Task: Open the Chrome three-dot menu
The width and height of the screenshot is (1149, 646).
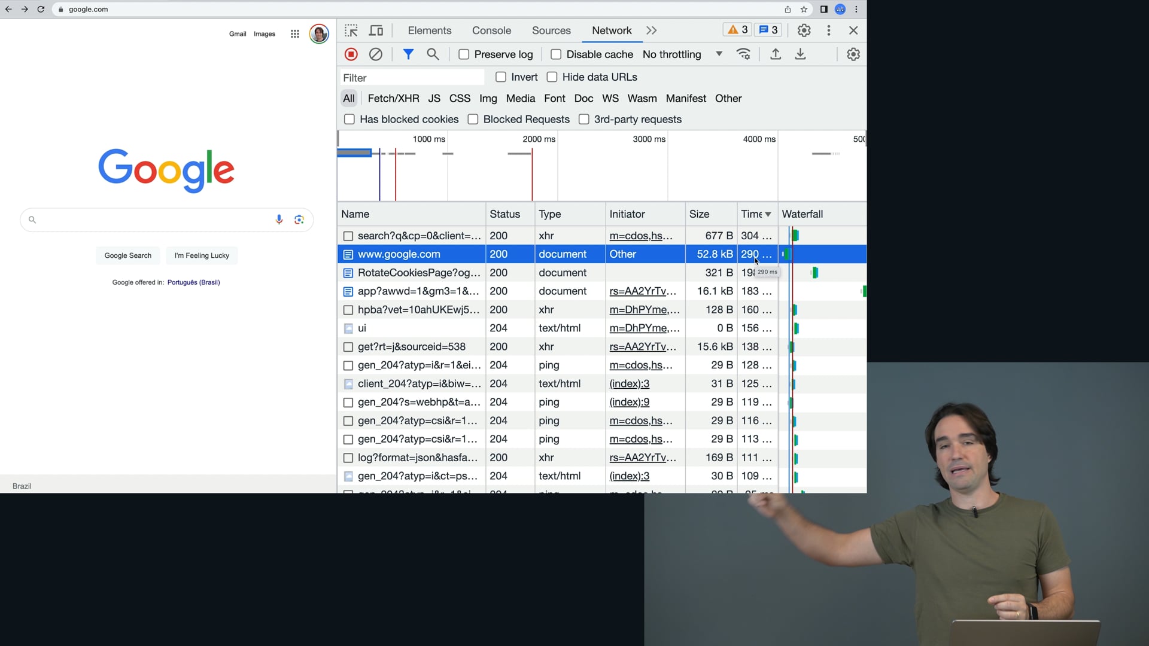Action: click(856, 10)
